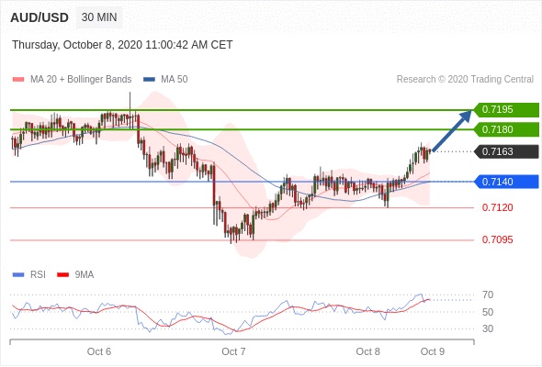Click the blue upward forecast arrow
Viewport: 542px width, 367px height.
452,130
